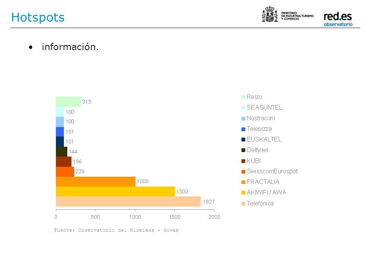365x273 pixels.
Task: Select the 'información.' bullet text
Action: coord(70,47)
